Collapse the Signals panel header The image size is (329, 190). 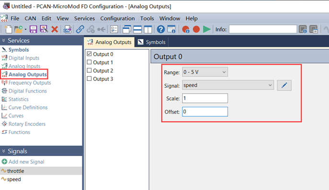41,151
